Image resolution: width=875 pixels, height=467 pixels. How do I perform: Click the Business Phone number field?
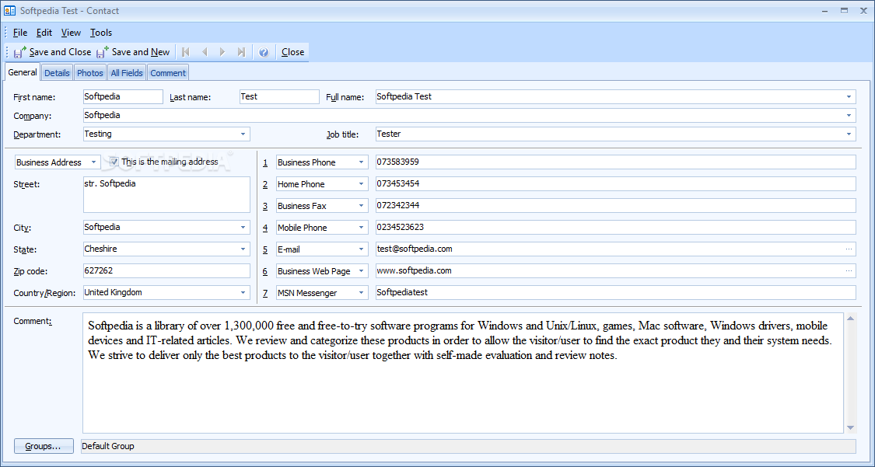pyautogui.click(x=615, y=162)
